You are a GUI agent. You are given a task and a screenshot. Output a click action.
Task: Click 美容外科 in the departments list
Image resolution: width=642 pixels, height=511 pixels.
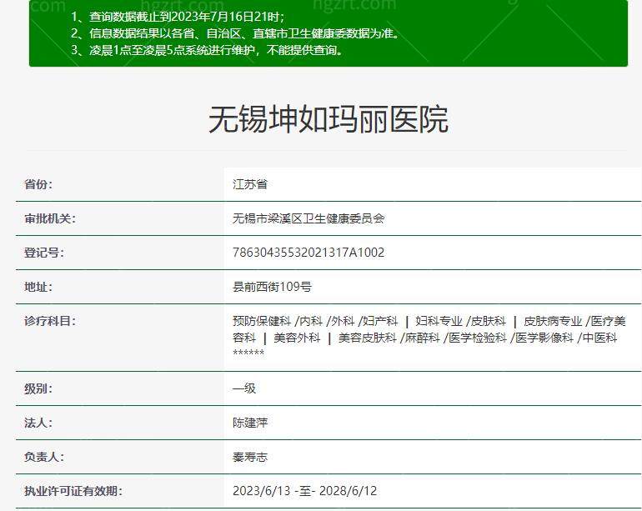(297, 338)
